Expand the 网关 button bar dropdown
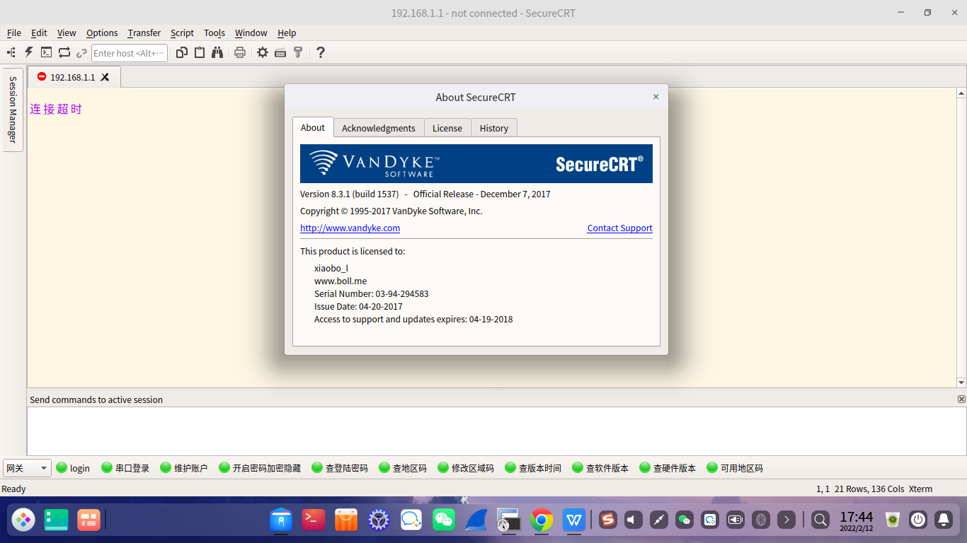The width and height of the screenshot is (967, 543). pos(27,468)
